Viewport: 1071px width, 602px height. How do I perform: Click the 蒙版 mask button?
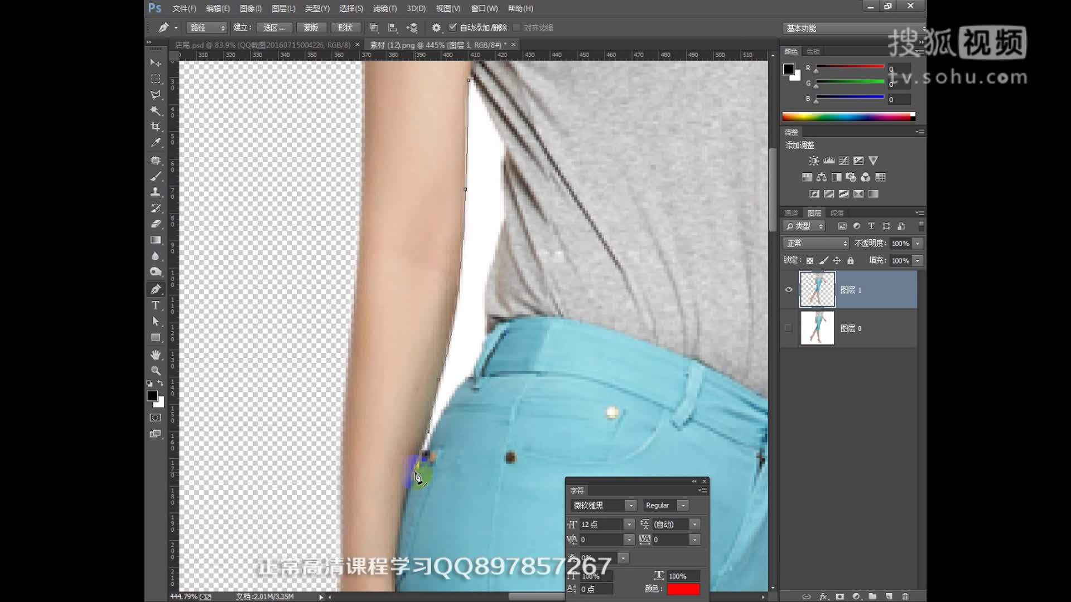(311, 27)
